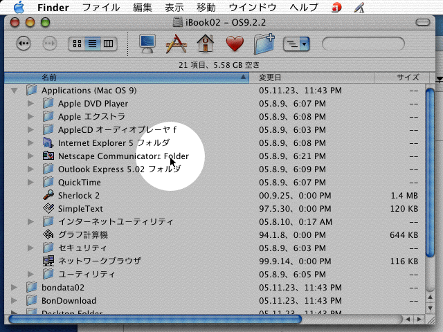Open Favorites heart icon
This screenshot has width=443, height=332.
[235, 44]
